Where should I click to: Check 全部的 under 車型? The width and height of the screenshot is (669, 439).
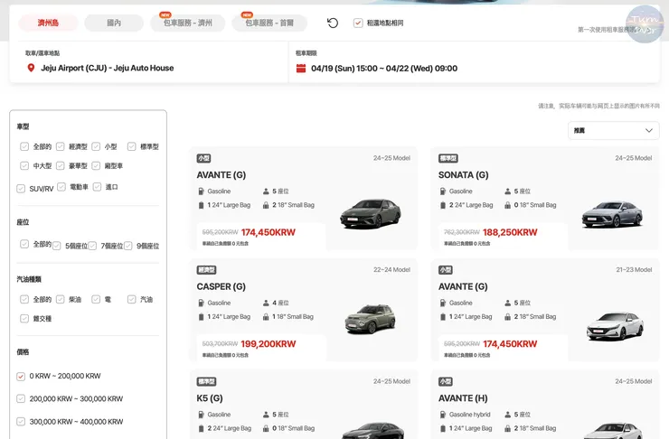pos(24,146)
